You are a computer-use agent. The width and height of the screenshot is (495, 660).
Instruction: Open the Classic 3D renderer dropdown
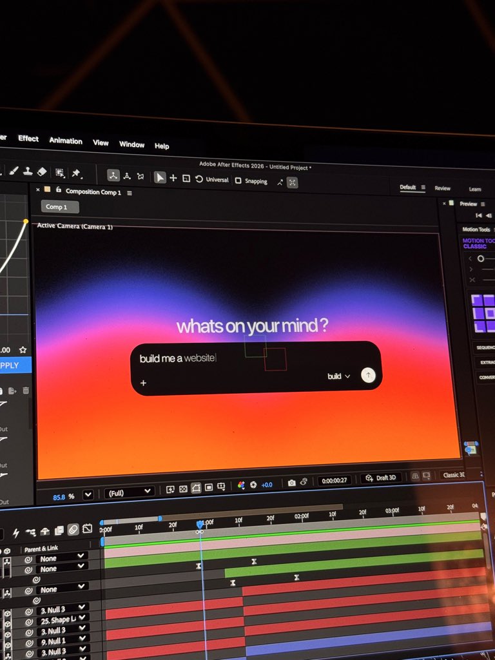pos(453,475)
